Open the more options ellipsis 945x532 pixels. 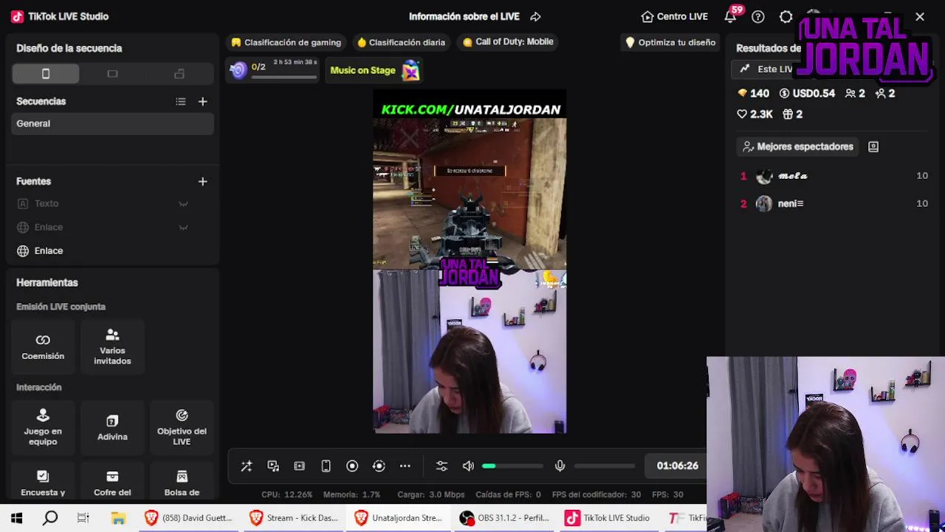[405, 466]
